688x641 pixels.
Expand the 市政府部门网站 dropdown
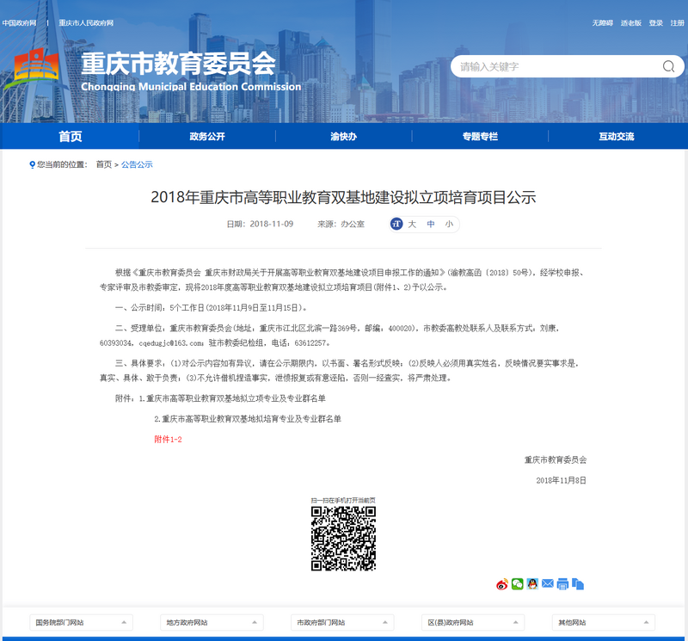(x=342, y=622)
